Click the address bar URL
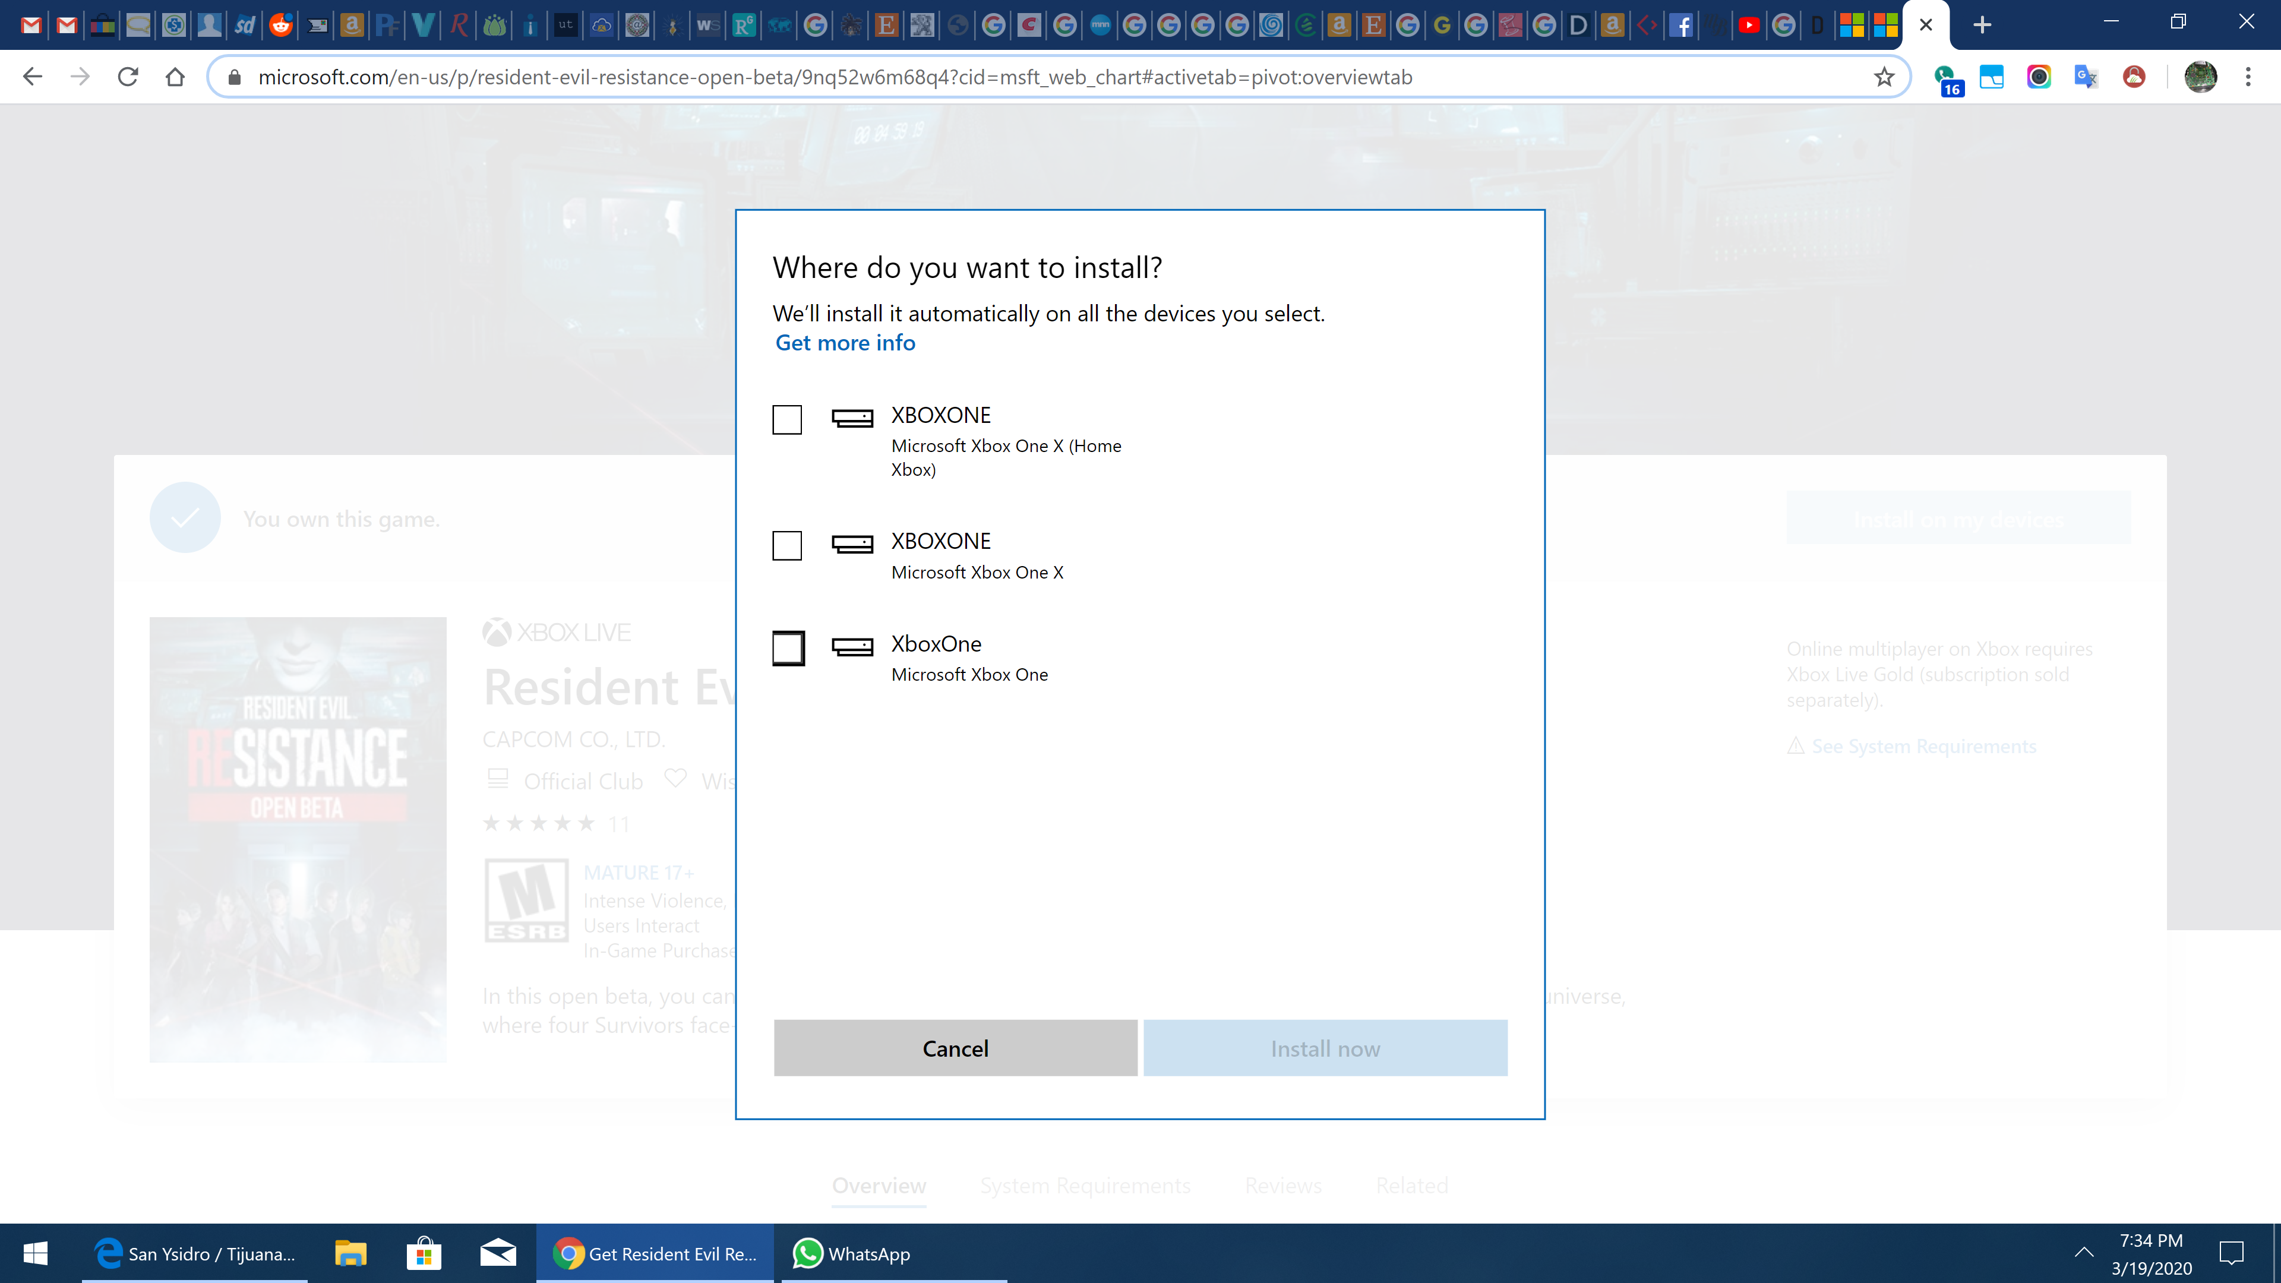2281x1283 pixels. (835, 77)
